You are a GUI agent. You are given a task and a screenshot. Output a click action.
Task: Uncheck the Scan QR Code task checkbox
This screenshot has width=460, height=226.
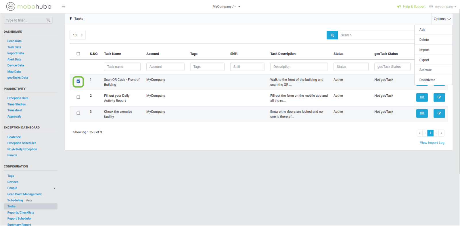coord(78,81)
